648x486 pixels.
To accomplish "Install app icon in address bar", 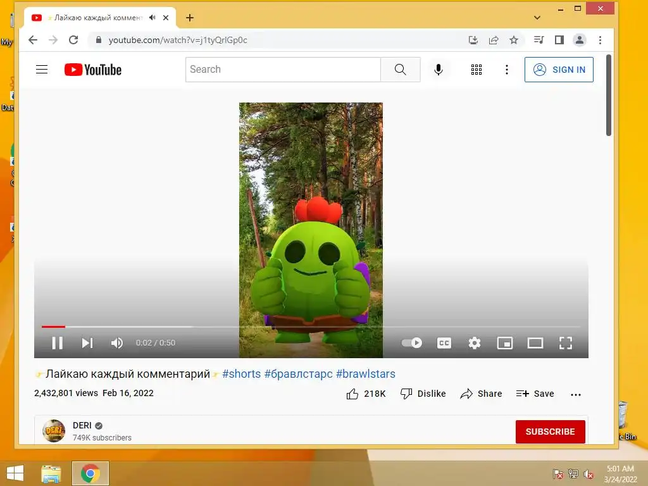I will [473, 40].
